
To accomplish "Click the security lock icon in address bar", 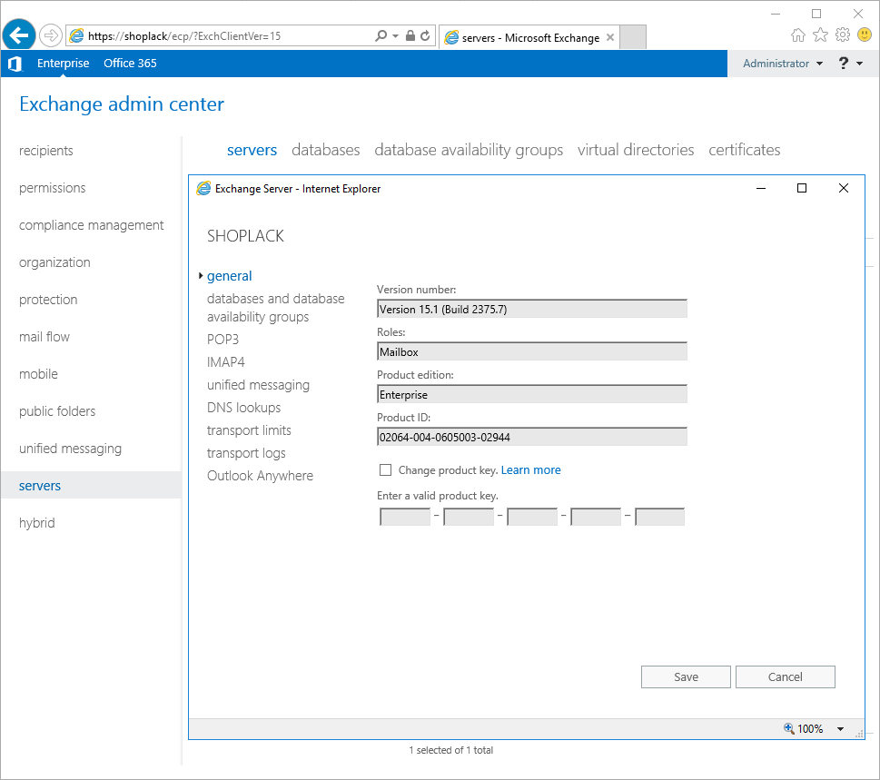I will (x=410, y=36).
